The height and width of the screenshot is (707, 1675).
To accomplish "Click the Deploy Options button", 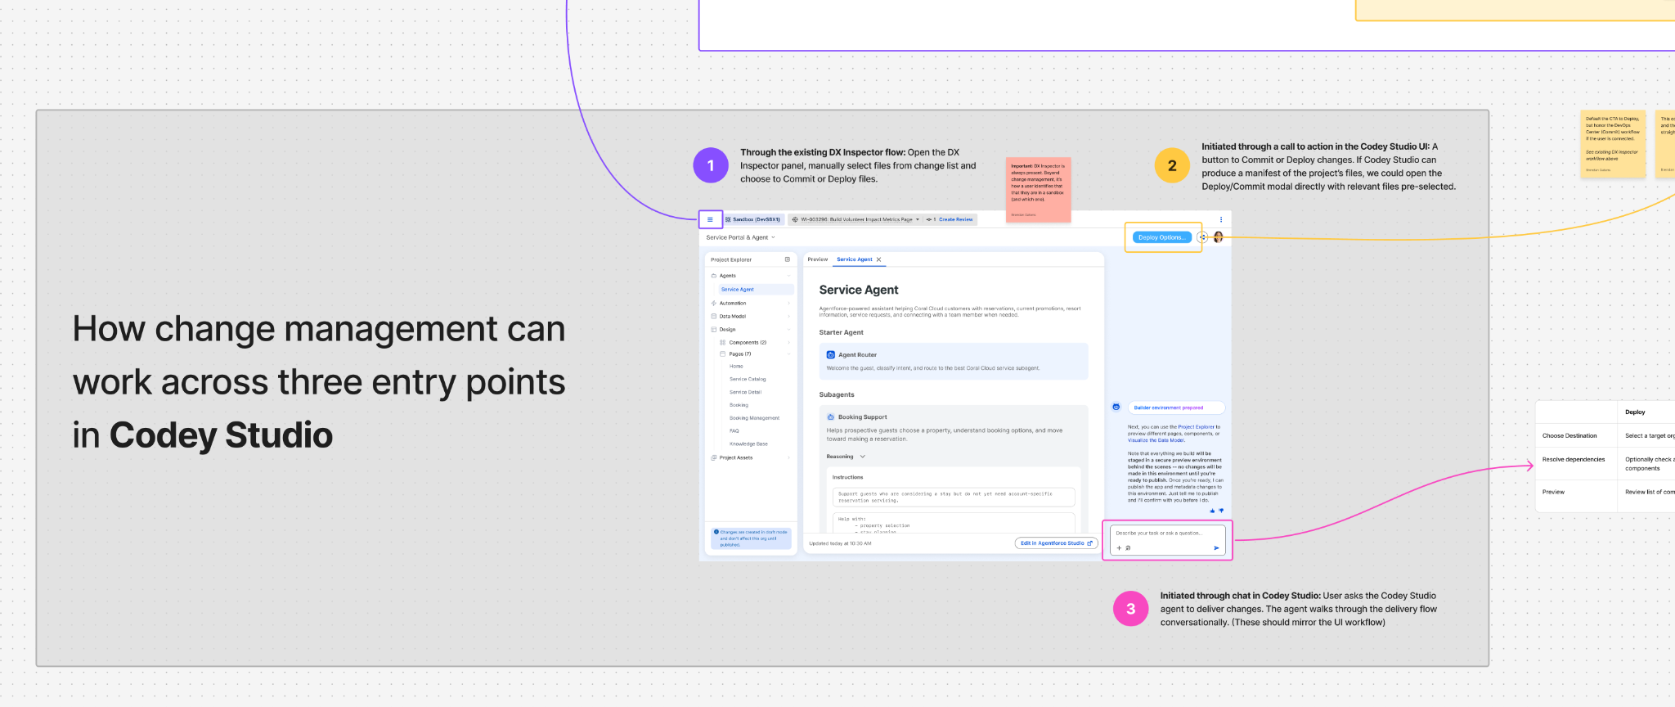I will click(1162, 237).
